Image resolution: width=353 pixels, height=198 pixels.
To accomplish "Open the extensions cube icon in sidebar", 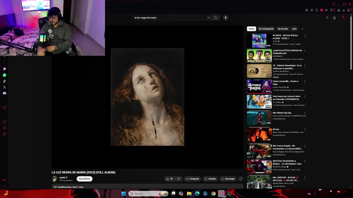I will click(4, 128).
